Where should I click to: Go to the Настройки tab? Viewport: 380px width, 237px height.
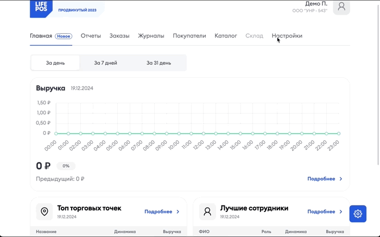[x=287, y=36]
